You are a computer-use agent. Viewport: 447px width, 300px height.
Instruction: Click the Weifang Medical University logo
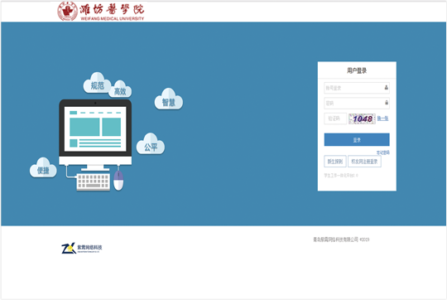[101, 12]
